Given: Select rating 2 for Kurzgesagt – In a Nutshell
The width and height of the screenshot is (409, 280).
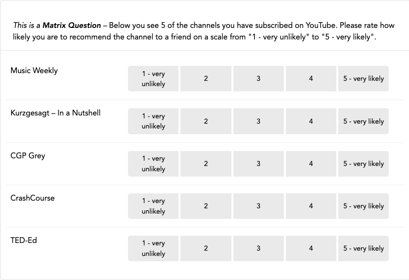Looking at the screenshot, I should pyautogui.click(x=206, y=121).
